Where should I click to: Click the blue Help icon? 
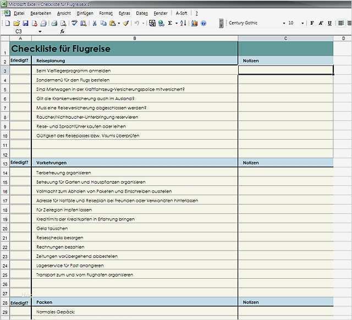(204, 23)
